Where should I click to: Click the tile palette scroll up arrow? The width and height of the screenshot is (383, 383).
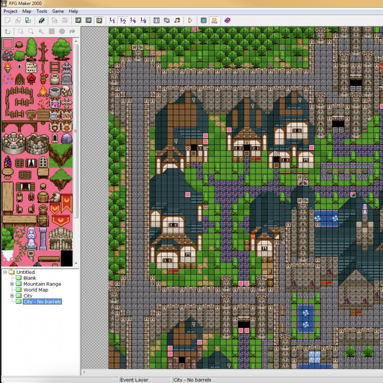coord(76,41)
